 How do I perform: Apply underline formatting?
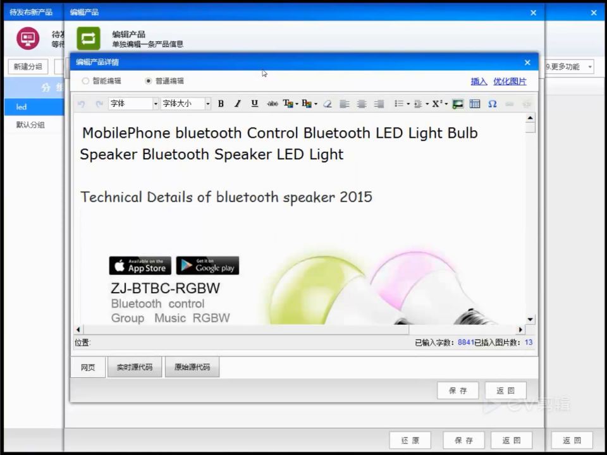(x=254, y=104)
